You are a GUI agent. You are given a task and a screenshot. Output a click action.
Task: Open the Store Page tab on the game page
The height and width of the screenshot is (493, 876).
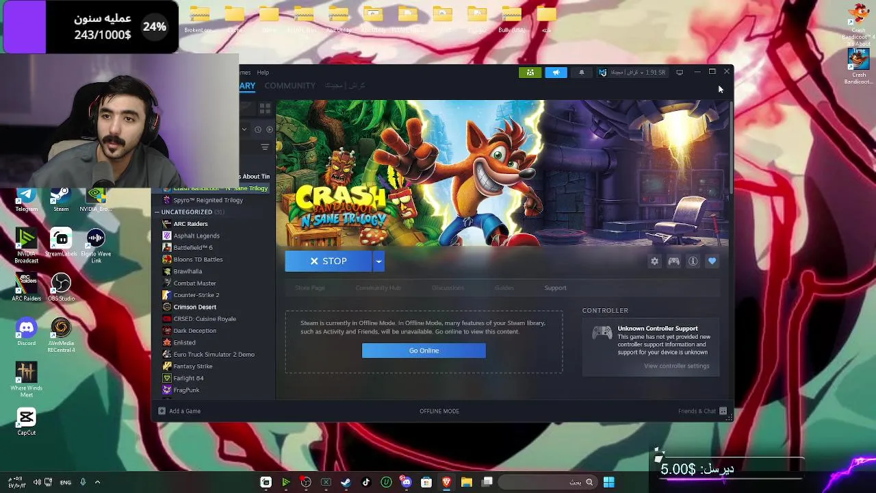310,288
